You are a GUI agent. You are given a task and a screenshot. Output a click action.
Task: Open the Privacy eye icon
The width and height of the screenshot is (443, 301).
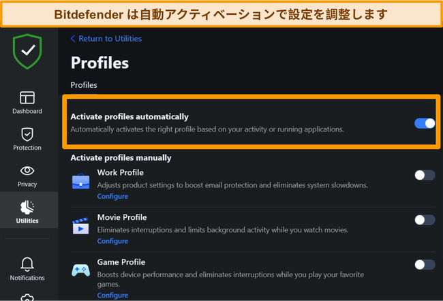[27, 170]
